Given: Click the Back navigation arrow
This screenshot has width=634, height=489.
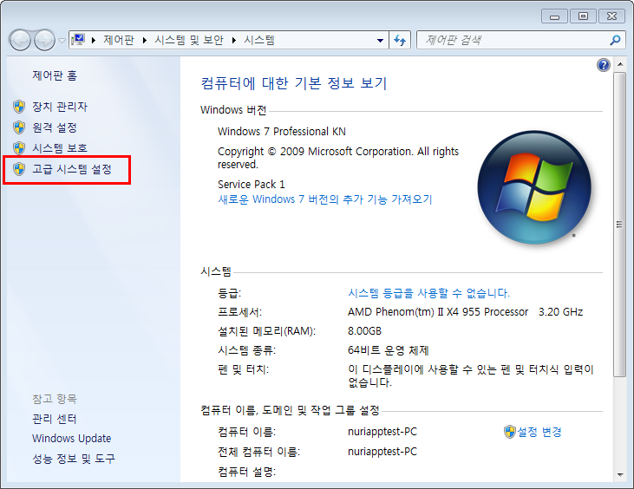Looking at the screenshot, I should (19, 40).
